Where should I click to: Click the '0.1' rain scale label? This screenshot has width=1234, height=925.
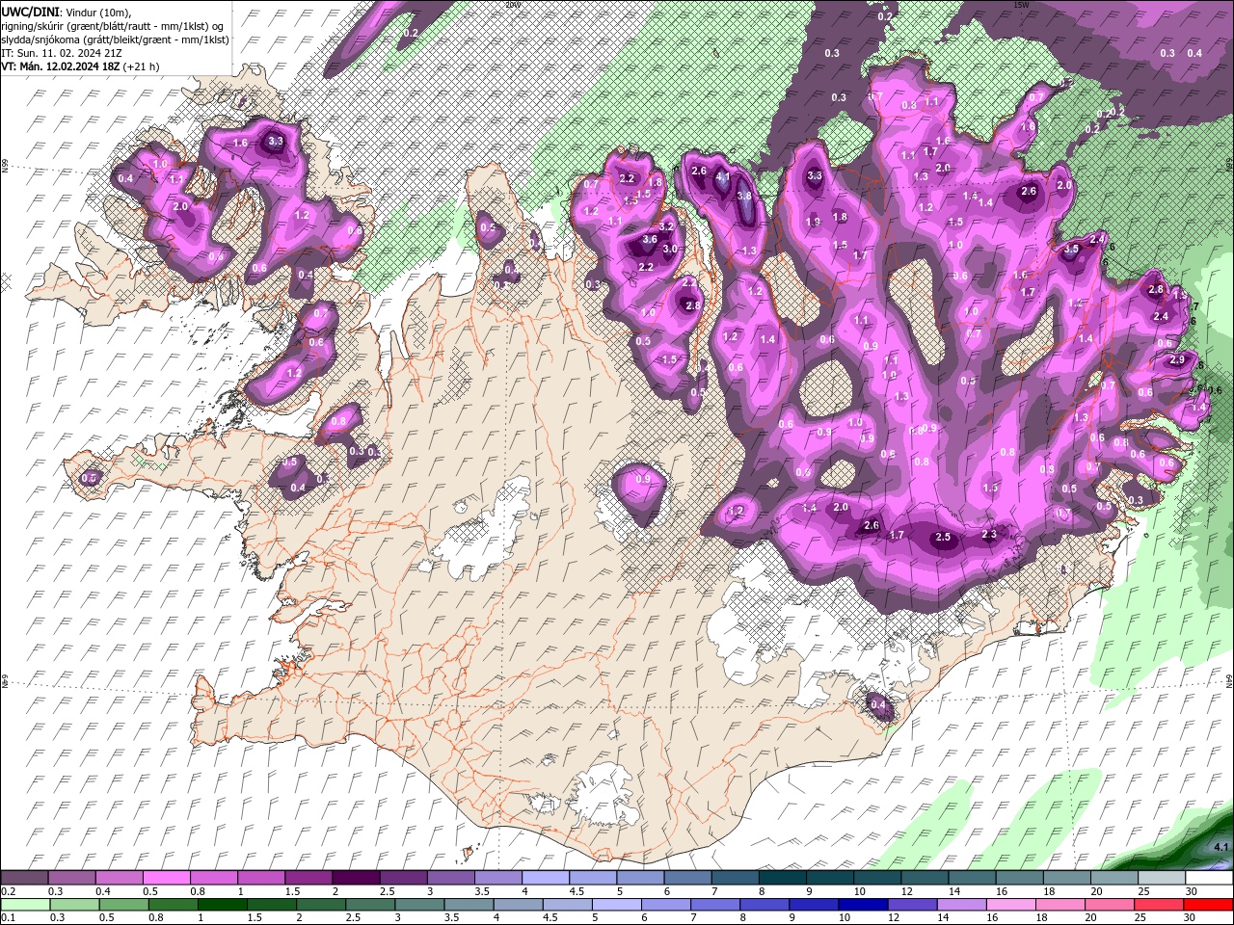8,917
